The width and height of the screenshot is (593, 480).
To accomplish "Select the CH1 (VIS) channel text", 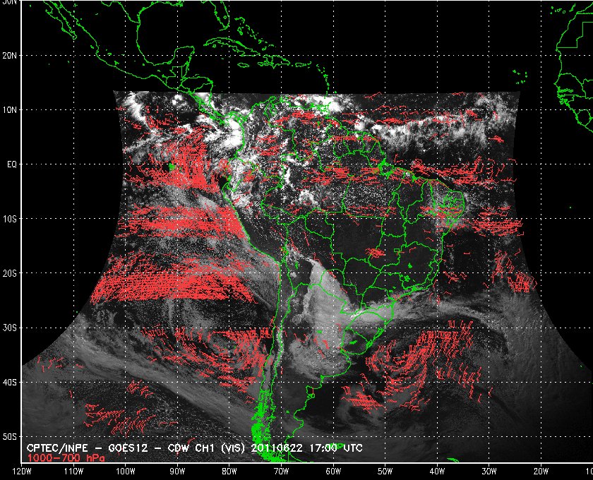I will 221,448.
